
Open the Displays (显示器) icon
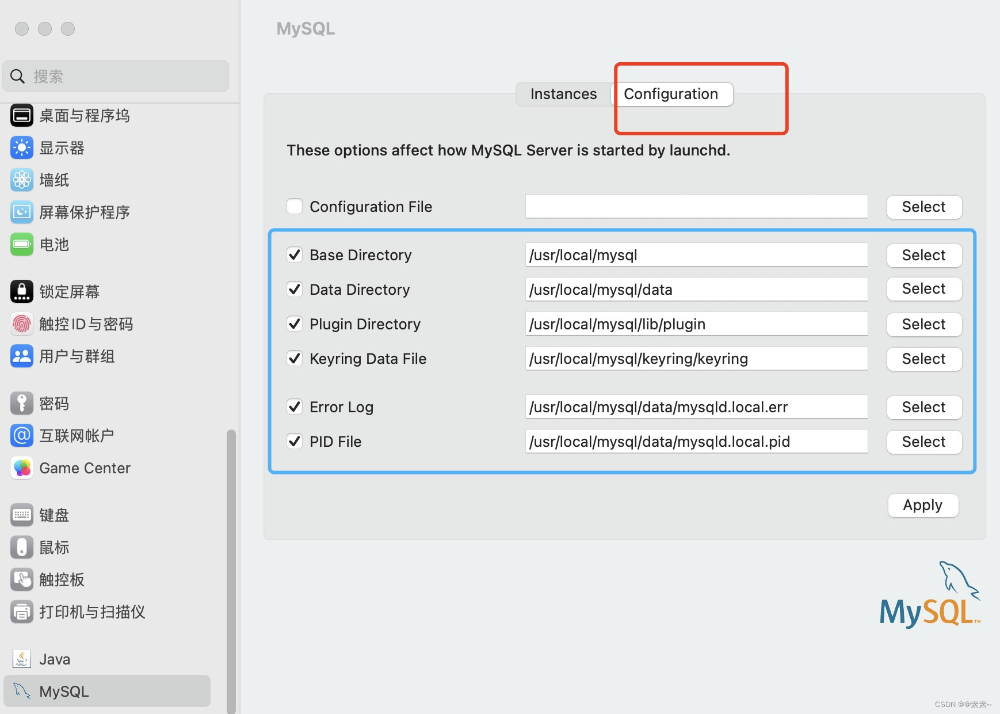(x=22, y=148)
